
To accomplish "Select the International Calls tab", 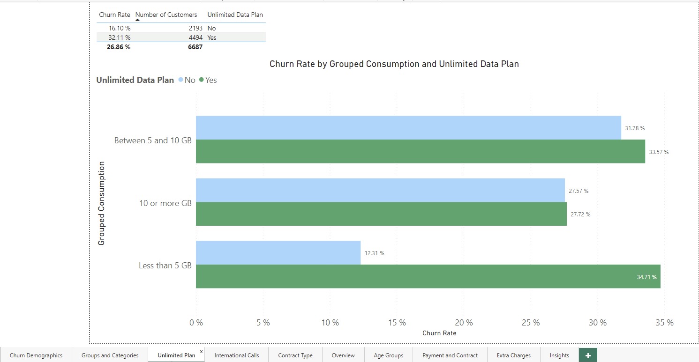I will point(237,355).
